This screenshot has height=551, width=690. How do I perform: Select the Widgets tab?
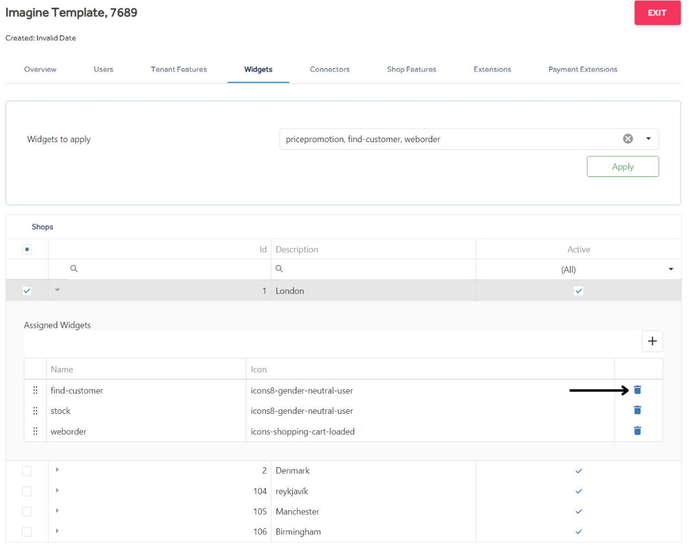click(258, 69)
